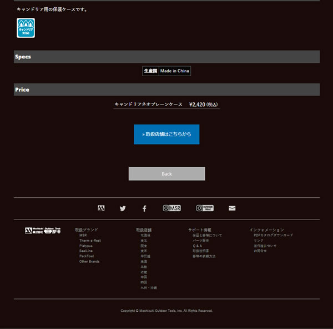Open the Therm-a-Rest brand link
333x329 pixels.
click(89, 240)
